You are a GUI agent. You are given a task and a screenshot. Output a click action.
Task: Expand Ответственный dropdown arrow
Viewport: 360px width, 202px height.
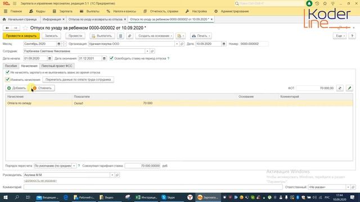pyautogui.click(x=348, y=187)
